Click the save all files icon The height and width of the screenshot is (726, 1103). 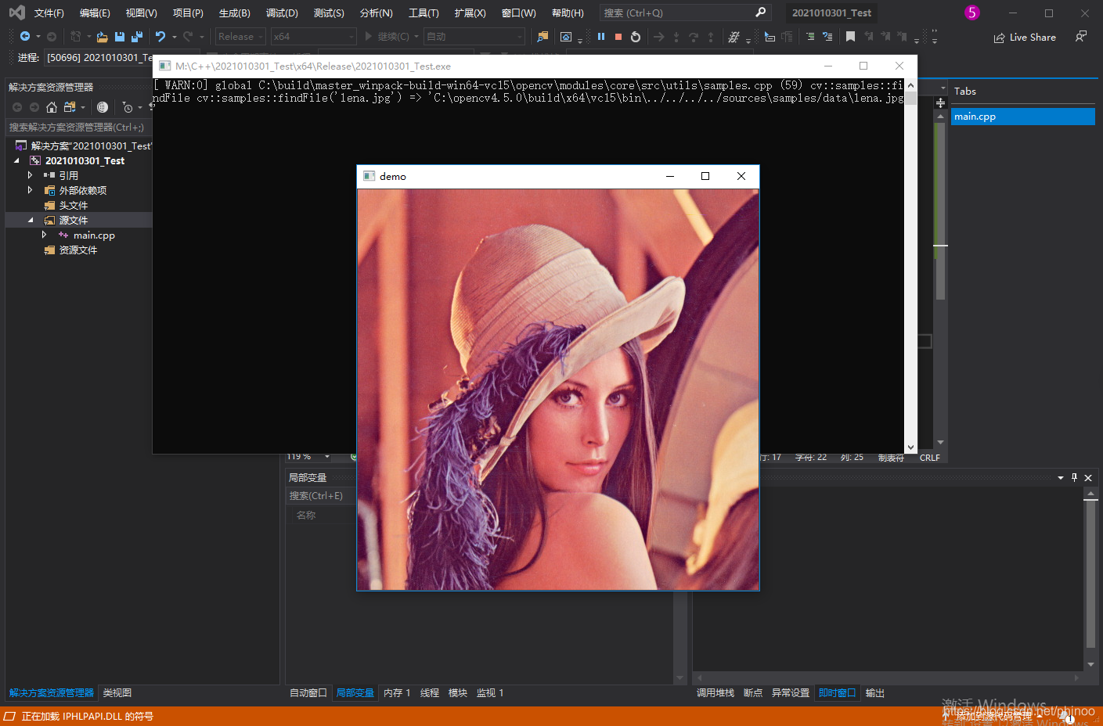(x=137, y=37)
